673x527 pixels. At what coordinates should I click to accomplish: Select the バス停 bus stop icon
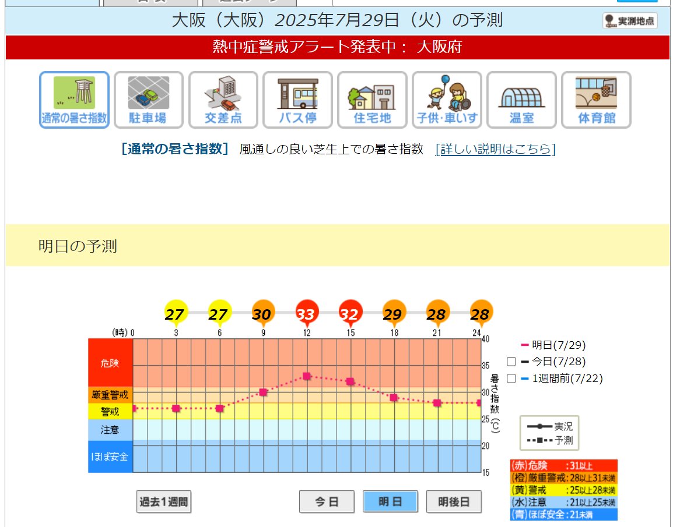pos(297,100)
